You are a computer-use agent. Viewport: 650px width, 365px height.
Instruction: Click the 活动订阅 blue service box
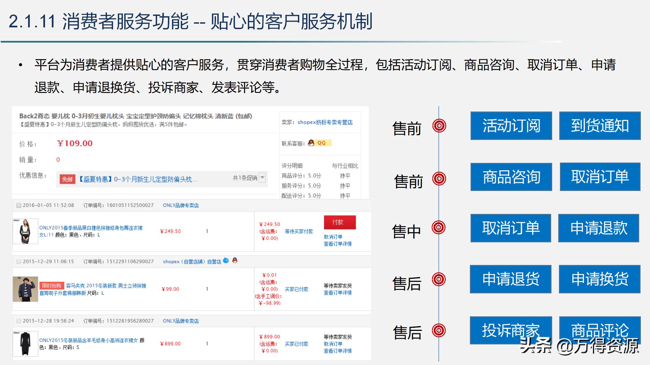click(511, 126)
